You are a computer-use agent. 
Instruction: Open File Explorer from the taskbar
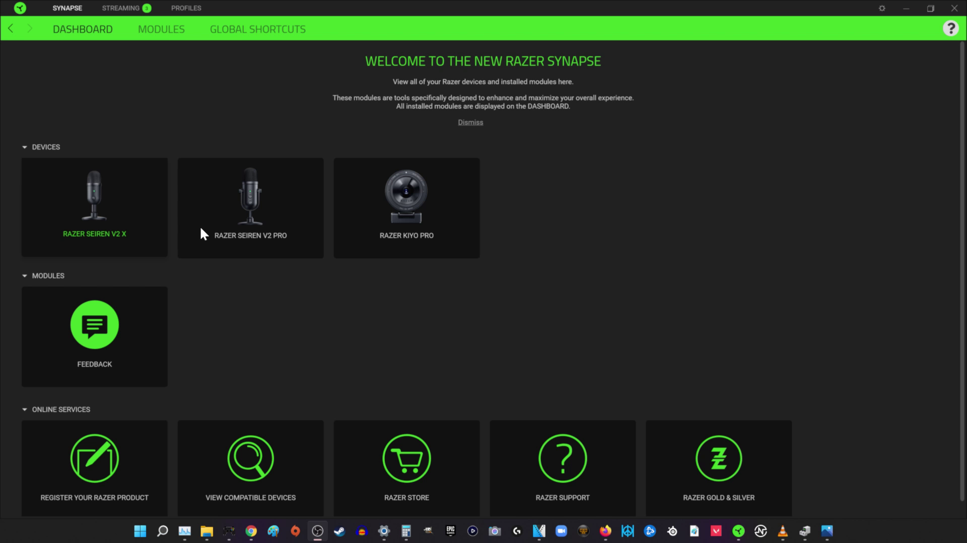point(206,531)
